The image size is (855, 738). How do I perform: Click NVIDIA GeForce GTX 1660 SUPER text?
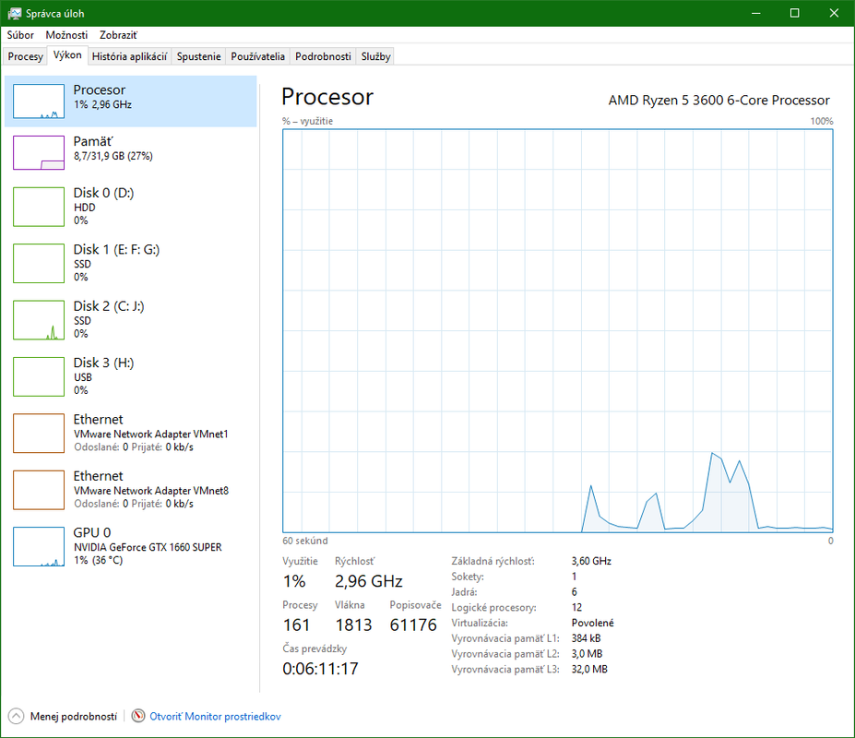(x=148, y=547)
